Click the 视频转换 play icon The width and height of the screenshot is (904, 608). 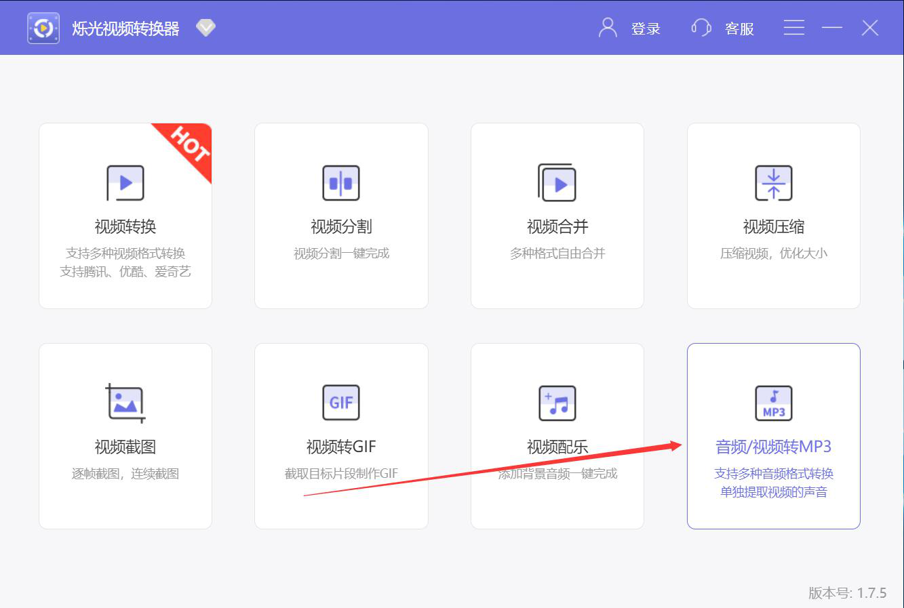coord(125,183)
